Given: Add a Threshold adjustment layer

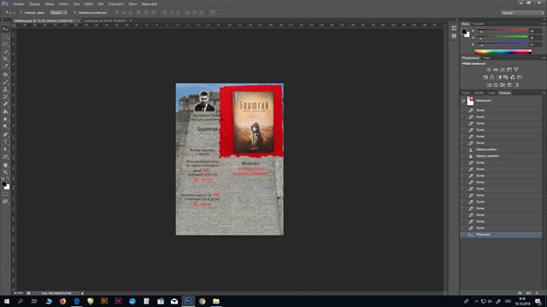Looking at the screenshot, I should (503, 85).
